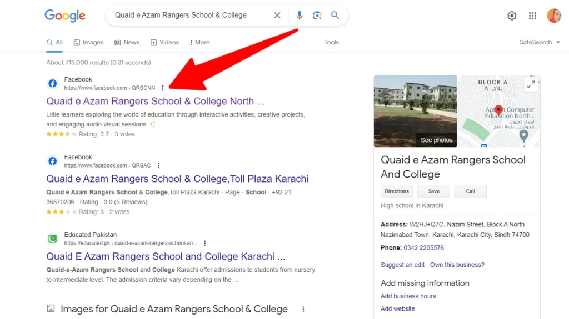Click the Educated Pakistan favicon
569x319 pixels.
[53, 239]
